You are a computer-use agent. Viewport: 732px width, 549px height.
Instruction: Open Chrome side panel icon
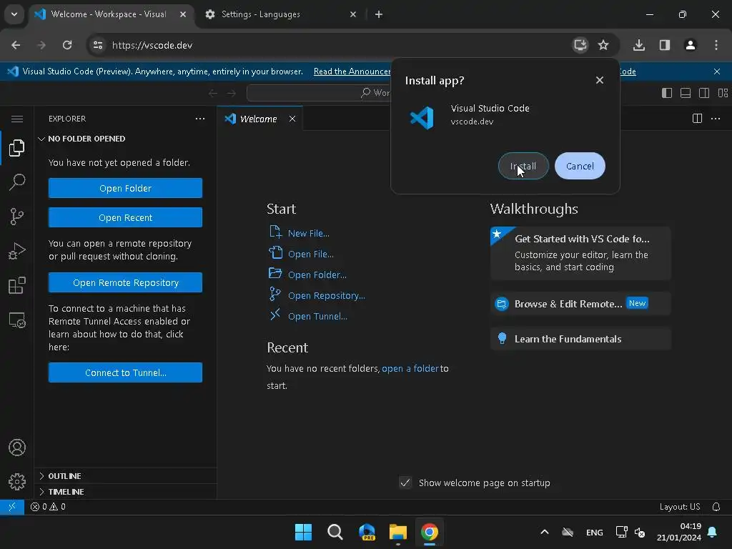click(665, 45)
